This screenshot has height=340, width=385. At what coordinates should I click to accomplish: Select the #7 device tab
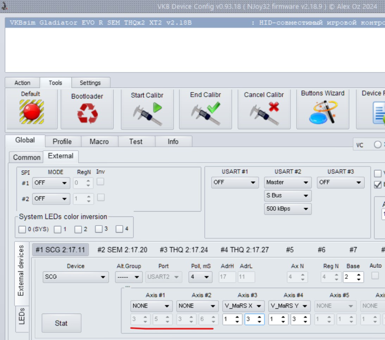[x=353, y=250]
